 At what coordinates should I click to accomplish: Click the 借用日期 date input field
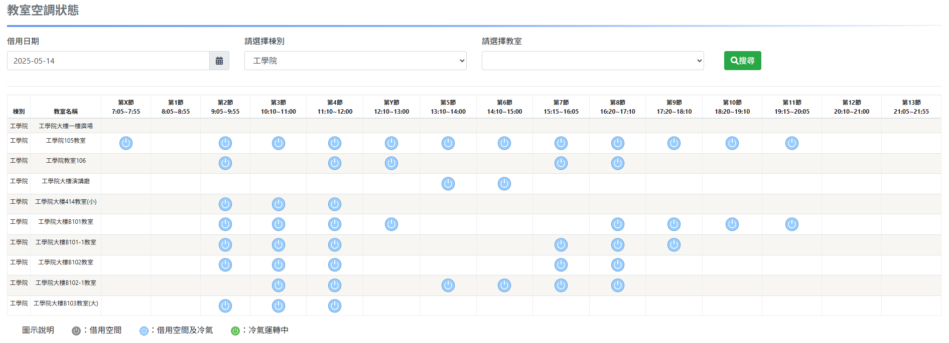(x=108, y=61)
